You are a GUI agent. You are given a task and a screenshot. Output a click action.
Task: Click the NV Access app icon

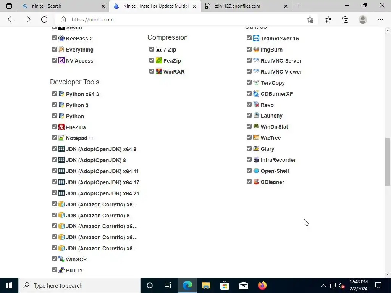(61, 60)
